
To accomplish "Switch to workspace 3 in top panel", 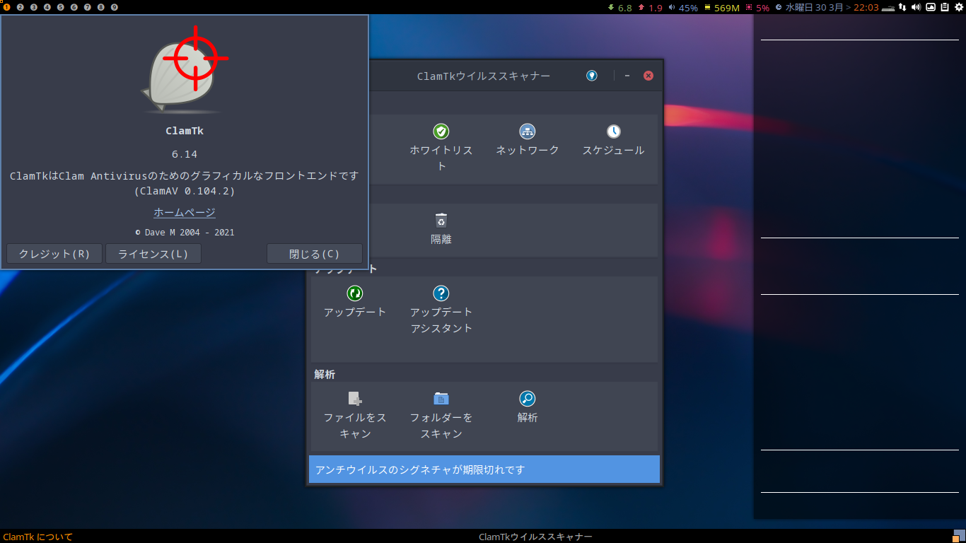I will (34, 7).
